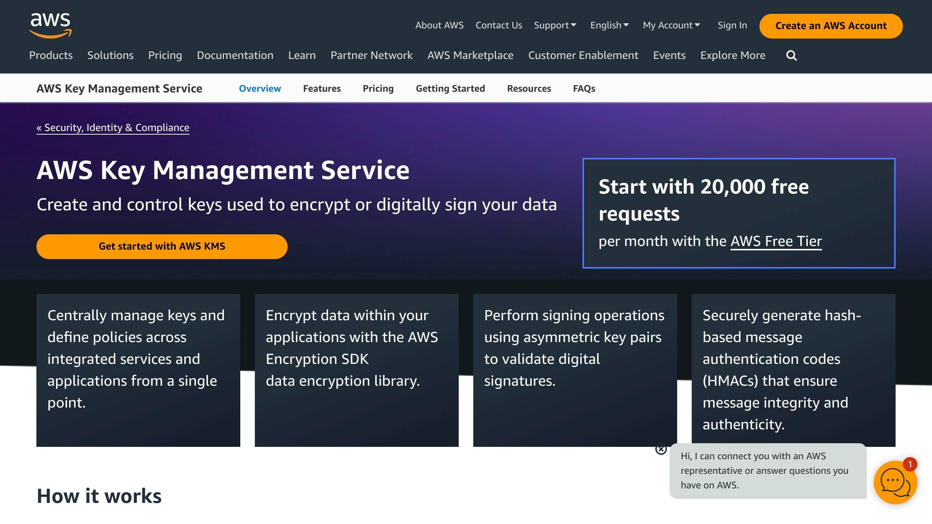Image resolution: width=932 pixels, height=524 pixels.
Task: Follow the AWS Free Tier link
Action: pos(776,241)
